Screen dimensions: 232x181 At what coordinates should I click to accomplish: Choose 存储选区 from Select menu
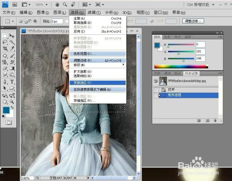(98, 101)
